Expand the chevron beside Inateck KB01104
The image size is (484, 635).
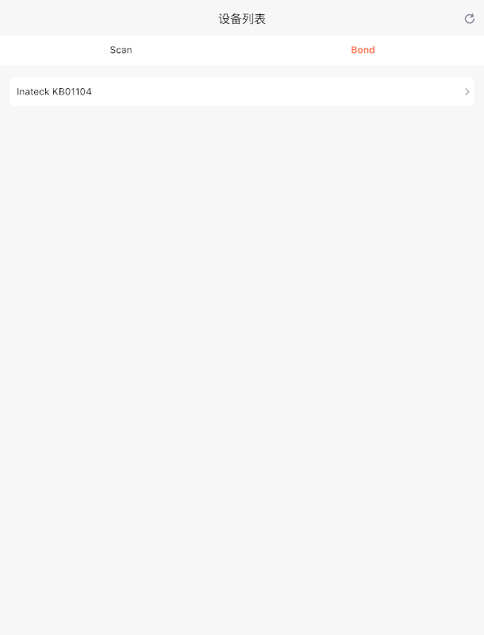(x=467, y=91)
